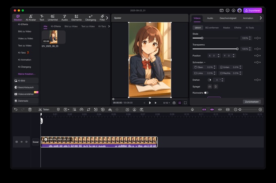Viewport: 276px width, 183px height.
Task: Expand more property tabs with right chevron
Action: [x=261, y=18]
